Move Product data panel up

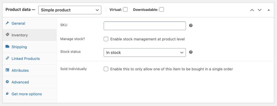[x=252, y=10]
